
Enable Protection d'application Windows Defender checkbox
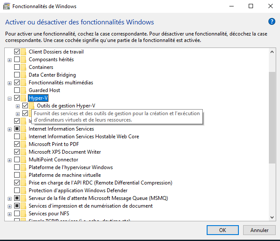[x=17, y=190]
